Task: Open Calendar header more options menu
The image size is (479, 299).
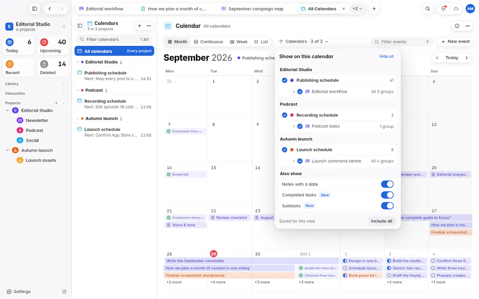Action: [467, 26]
